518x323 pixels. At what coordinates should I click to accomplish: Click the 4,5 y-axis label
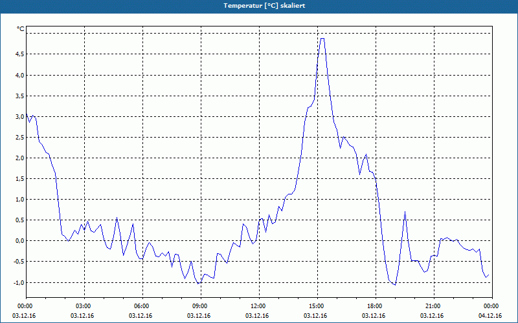(20, 54)
